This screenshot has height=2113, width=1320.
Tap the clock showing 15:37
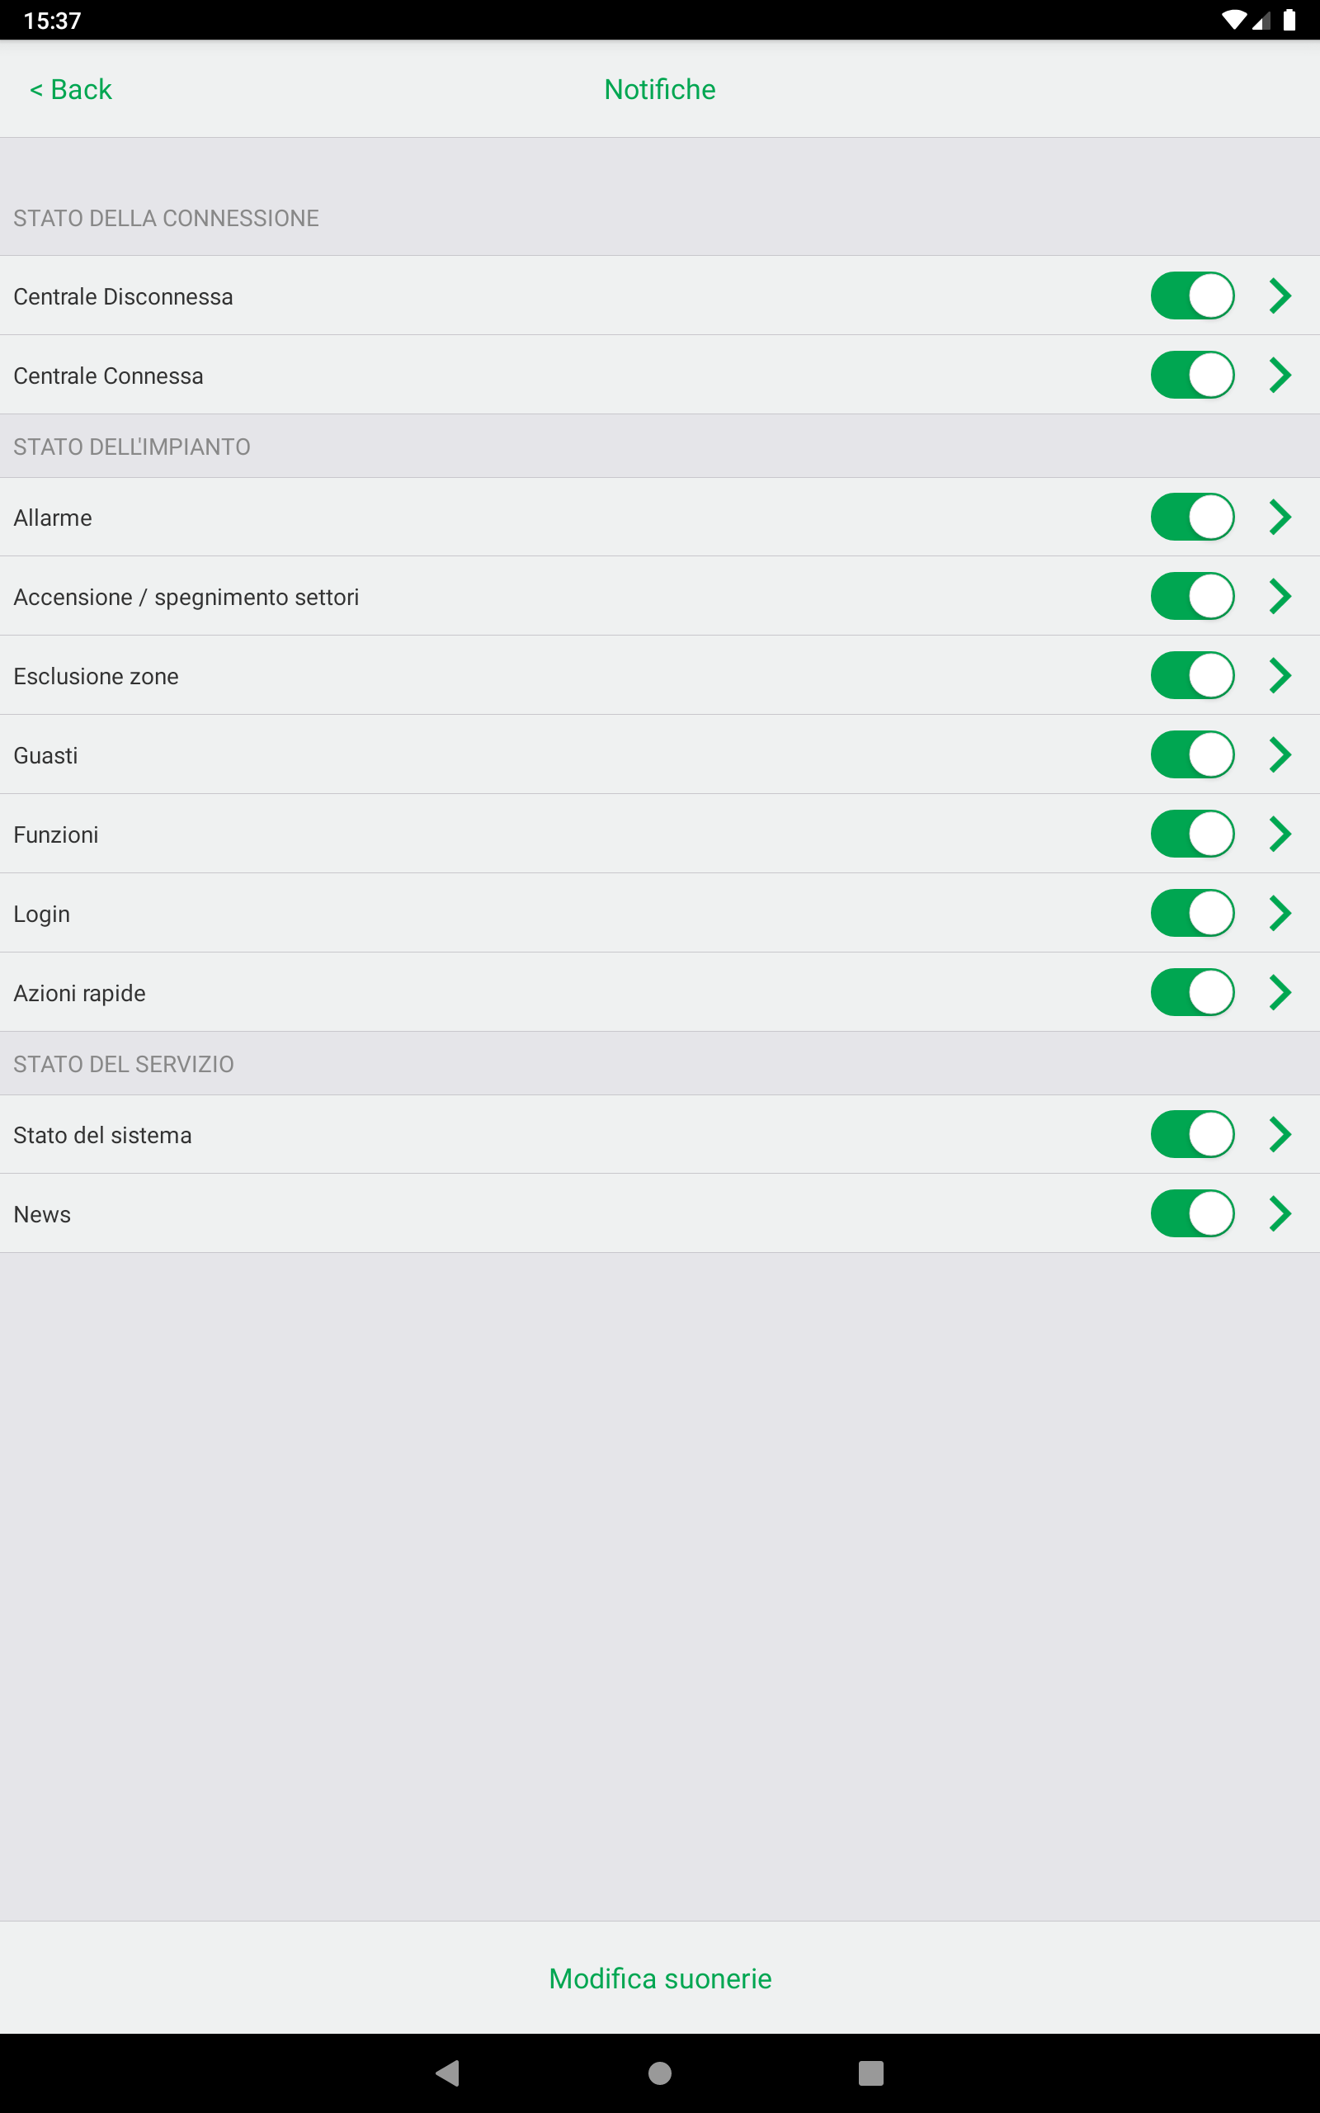point(52,20)
